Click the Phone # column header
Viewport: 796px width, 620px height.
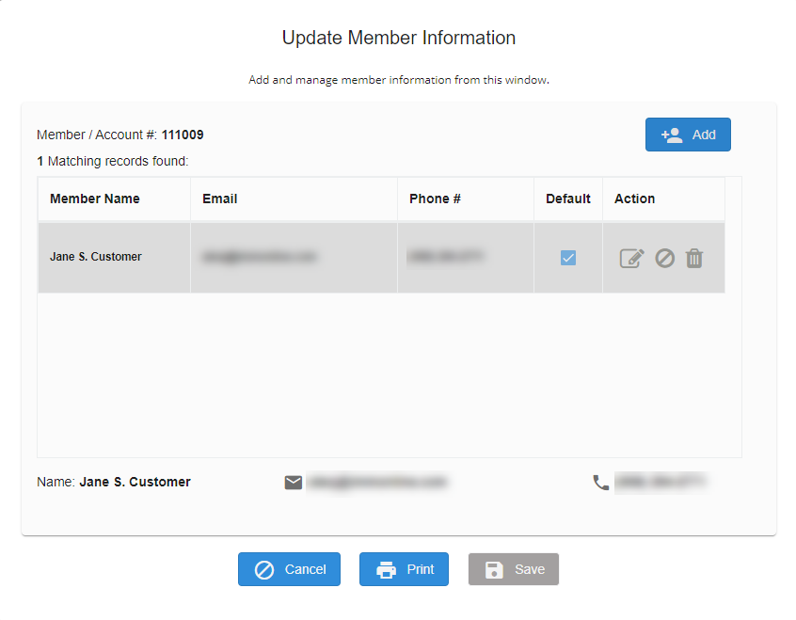tap(466, 199)
